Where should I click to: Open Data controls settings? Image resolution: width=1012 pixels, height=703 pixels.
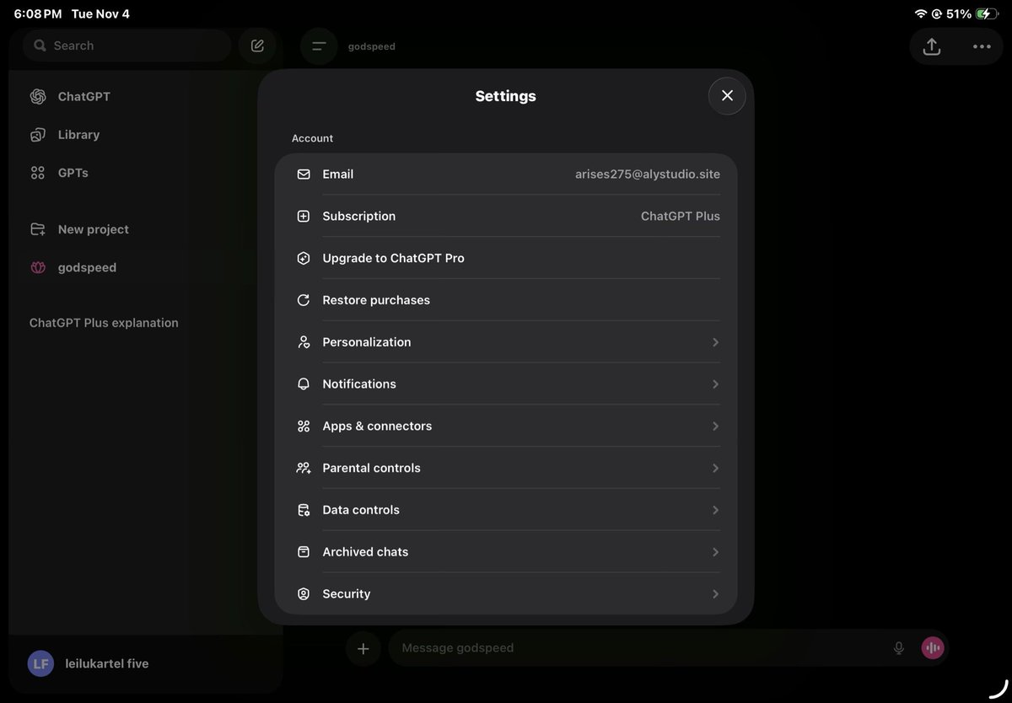pyautogui.click(x=506, y=510)
